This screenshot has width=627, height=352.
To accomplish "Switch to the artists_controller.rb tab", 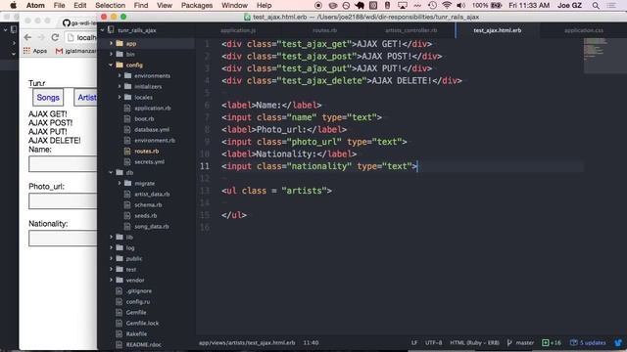I will click(411, 30).
